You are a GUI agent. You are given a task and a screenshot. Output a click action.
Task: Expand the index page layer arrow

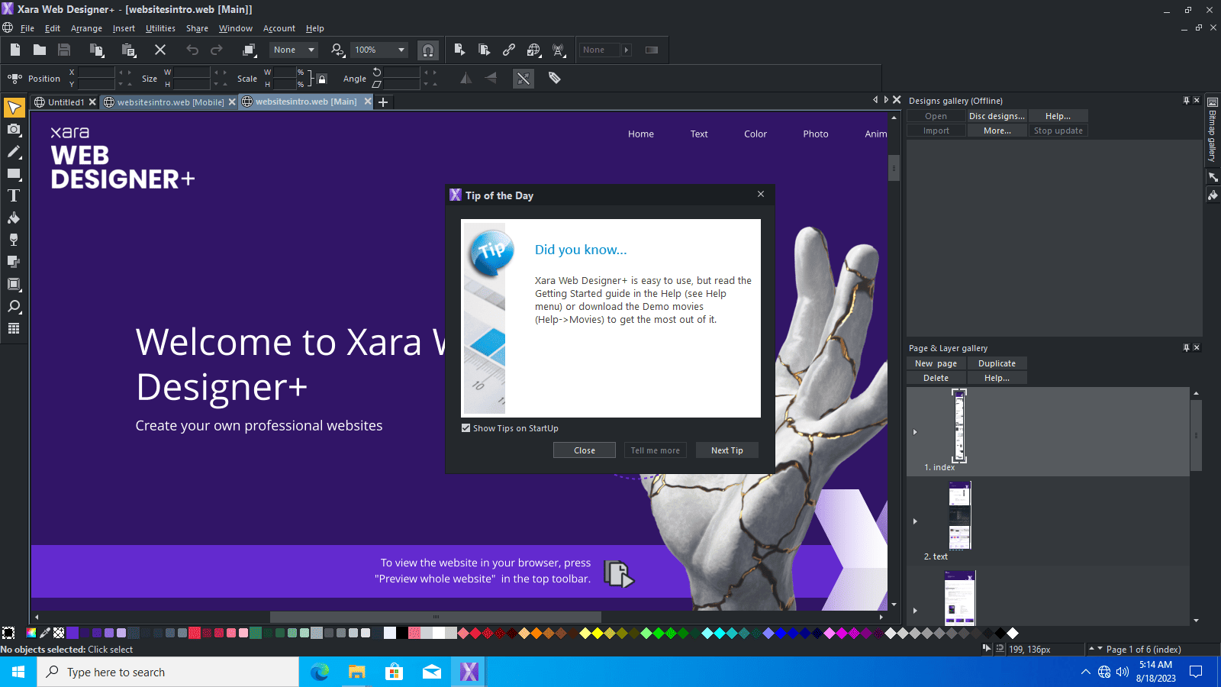(x=915, y=432)
